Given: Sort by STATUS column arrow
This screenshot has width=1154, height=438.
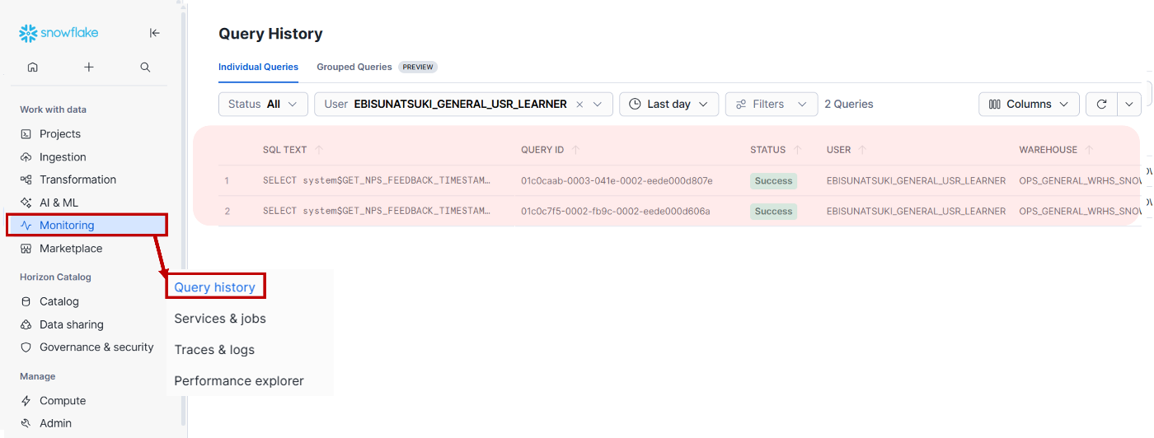Looking at the screenshot, I should point(797,150).
